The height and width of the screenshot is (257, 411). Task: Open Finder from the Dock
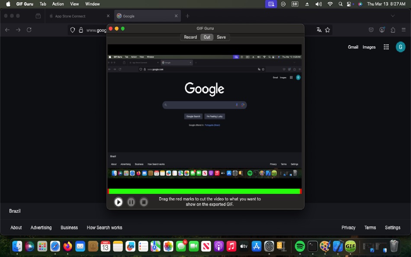point(17,246)
